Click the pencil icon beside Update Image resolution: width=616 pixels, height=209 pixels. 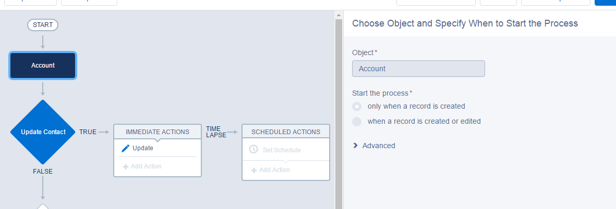pyautogui.click(x=125, y=148)
